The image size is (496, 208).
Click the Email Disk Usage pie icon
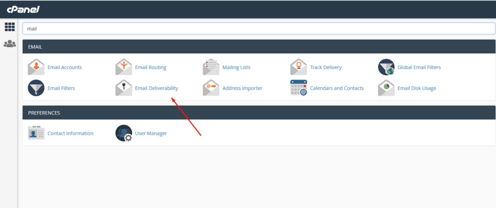pos(386,88)
